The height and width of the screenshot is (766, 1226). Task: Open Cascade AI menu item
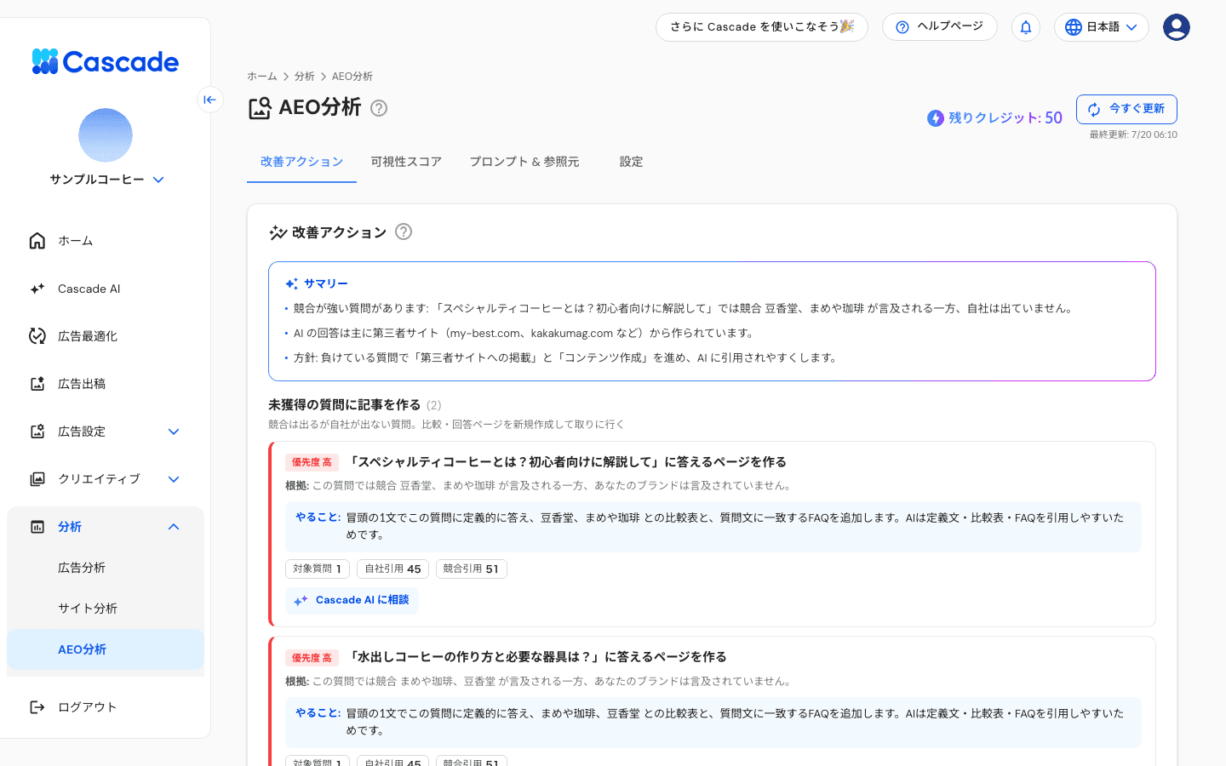tap(106, 289)
